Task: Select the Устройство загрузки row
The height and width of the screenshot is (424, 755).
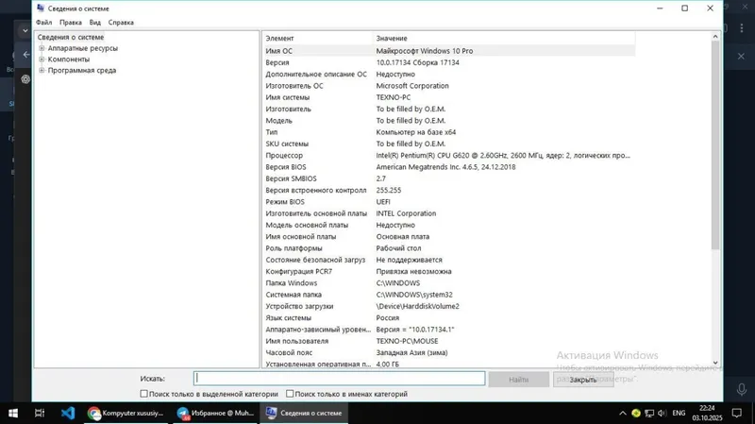Action: [449, 306]
